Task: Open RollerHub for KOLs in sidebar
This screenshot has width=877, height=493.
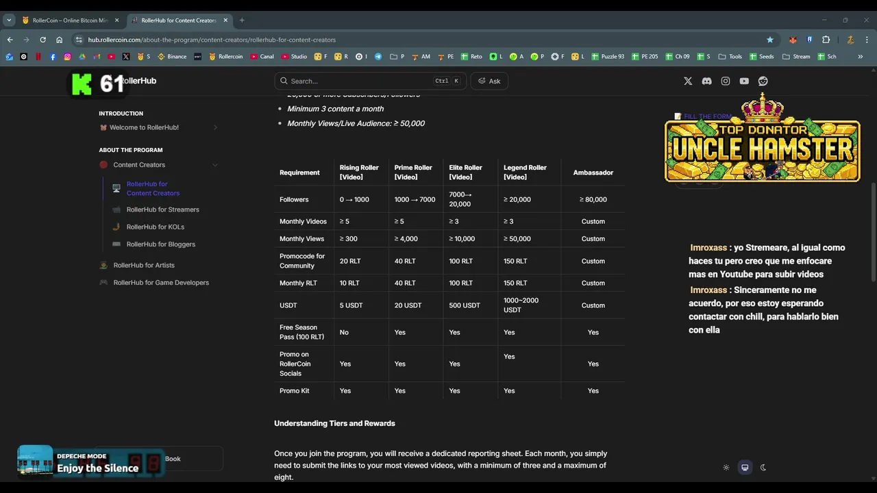Action: click(x=155, y=227)
